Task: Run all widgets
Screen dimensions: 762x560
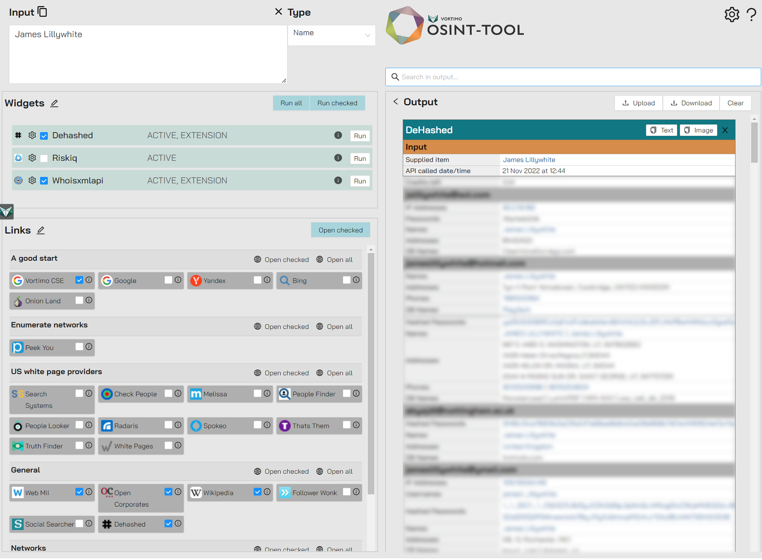Action: click(291, 103)
